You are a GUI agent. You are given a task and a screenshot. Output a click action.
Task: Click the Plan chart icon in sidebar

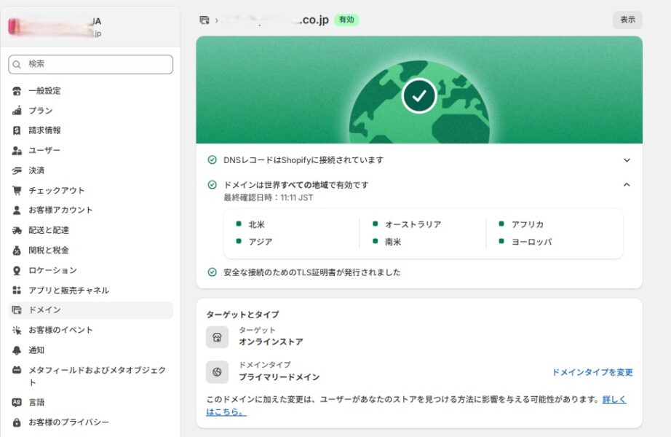click(x=17, y=111)
